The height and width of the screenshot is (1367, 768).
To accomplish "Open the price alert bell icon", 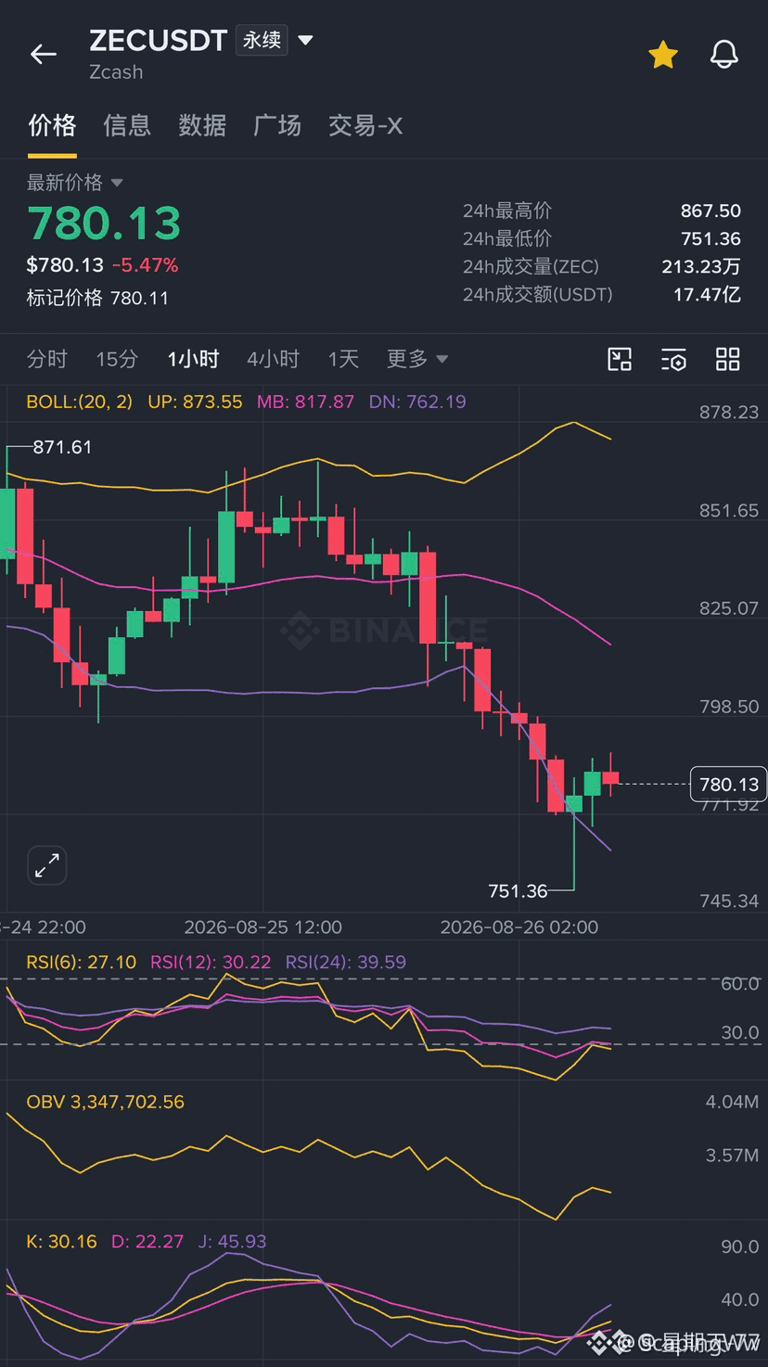I will click(724, 55).
